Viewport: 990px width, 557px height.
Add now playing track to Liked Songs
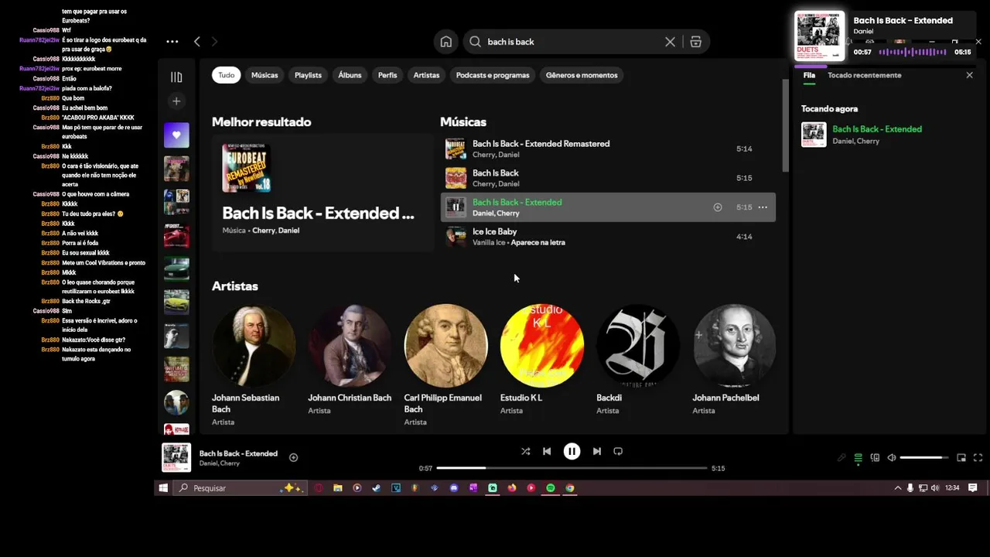coord(293,457)
